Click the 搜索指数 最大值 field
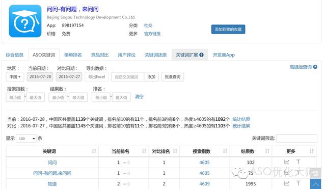This screenshot has height=189, width=326. [x=35, y=97]
